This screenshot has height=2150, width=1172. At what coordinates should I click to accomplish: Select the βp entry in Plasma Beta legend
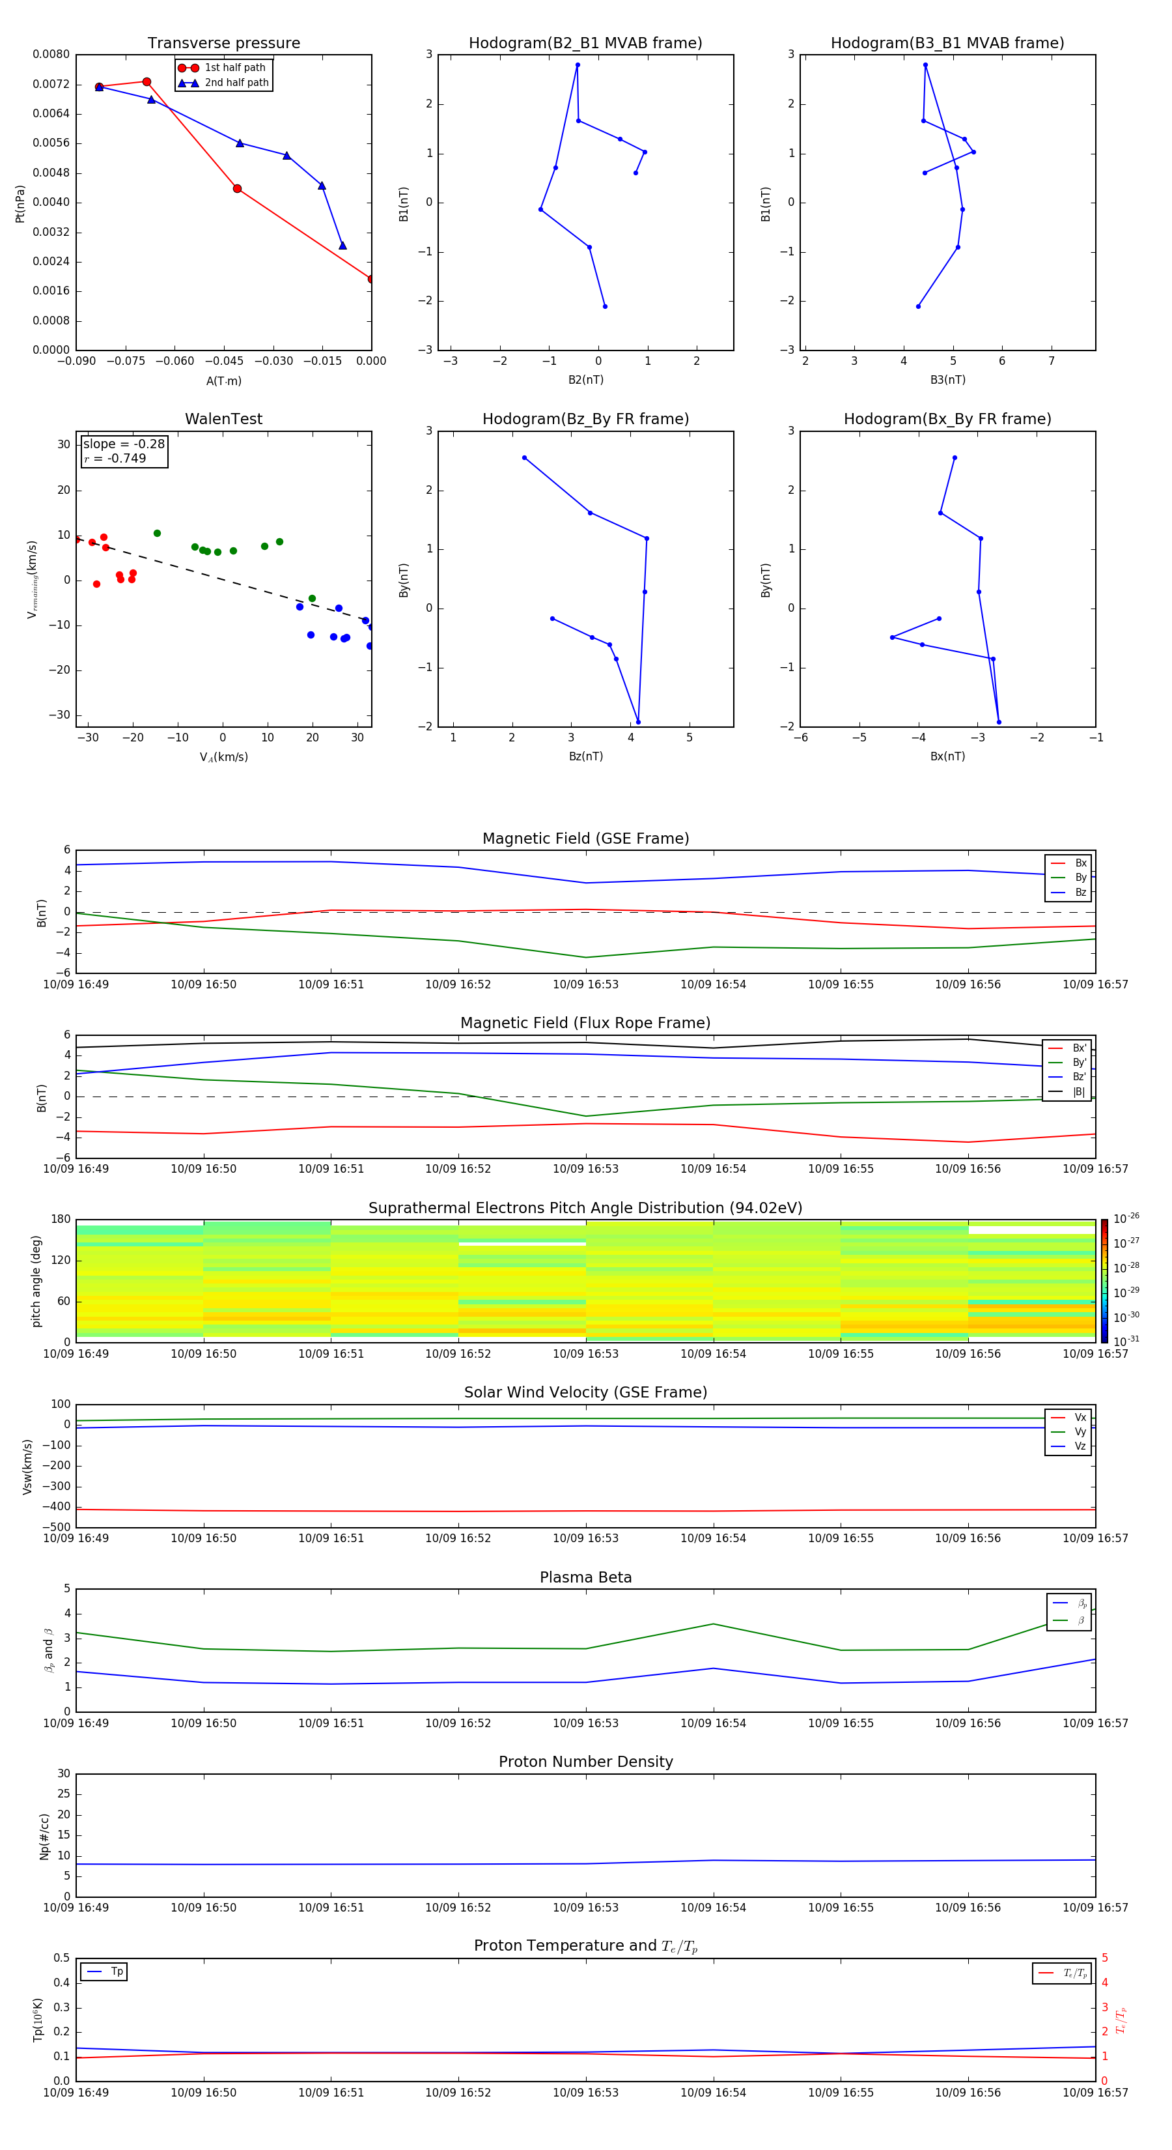pyautogui.click(x=1069, y=1603)
